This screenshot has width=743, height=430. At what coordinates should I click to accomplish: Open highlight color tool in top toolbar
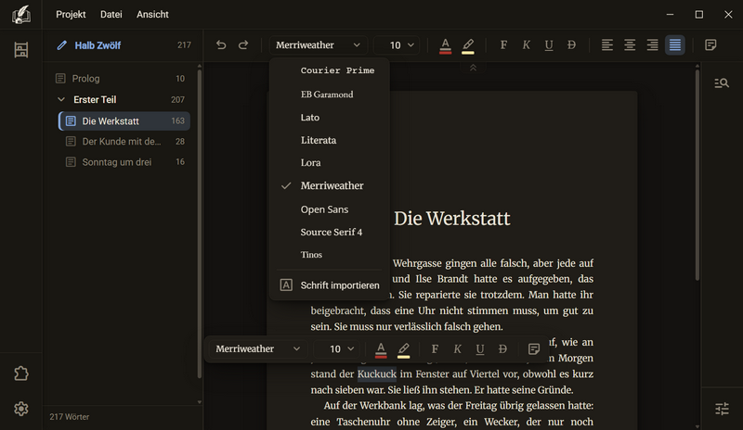point(468,45)
